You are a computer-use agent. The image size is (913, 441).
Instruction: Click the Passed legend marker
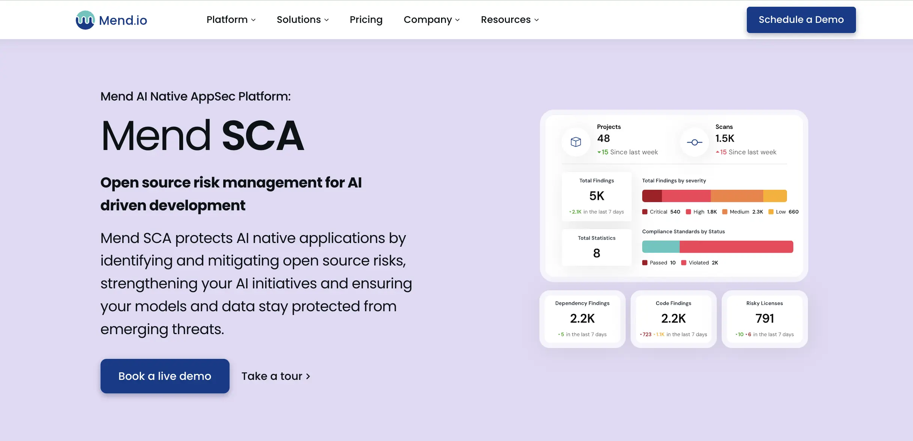click(x=646, y=262)
